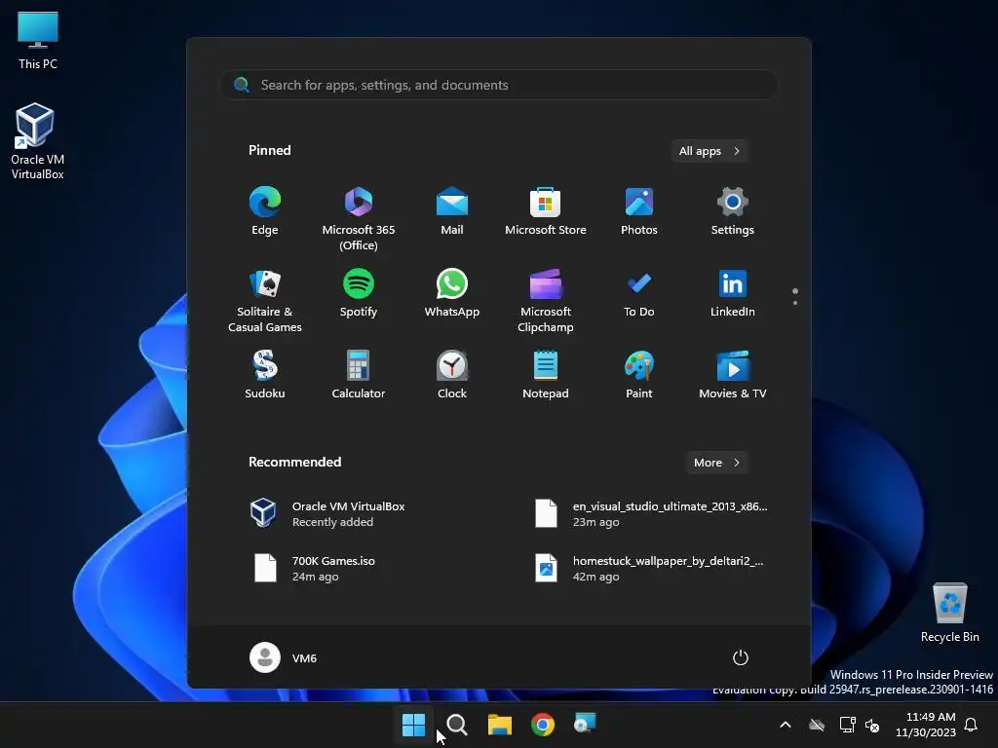
Task: Show More recommended items
Action: coord(717,463)
